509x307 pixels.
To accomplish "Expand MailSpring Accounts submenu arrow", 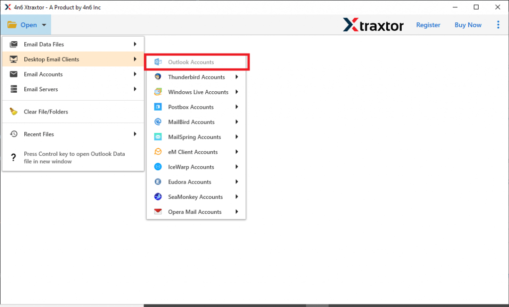I will click(237, 137).
